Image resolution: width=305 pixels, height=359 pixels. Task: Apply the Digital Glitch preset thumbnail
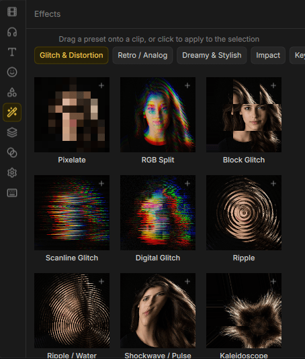158,213
